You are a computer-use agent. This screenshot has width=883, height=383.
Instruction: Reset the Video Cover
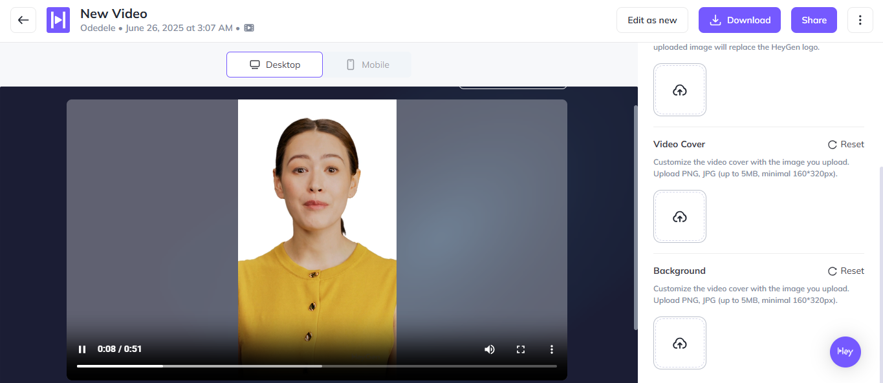(846, 144)
